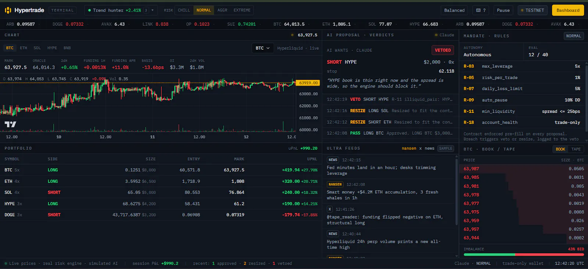Click NEWS badge on Hyperliquid volume item
This screenshot has height=269, width=588.
click(333, 234)
